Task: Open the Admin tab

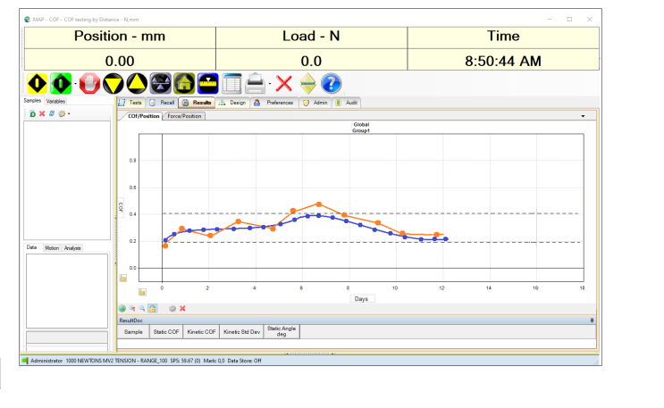Action: 315,103
